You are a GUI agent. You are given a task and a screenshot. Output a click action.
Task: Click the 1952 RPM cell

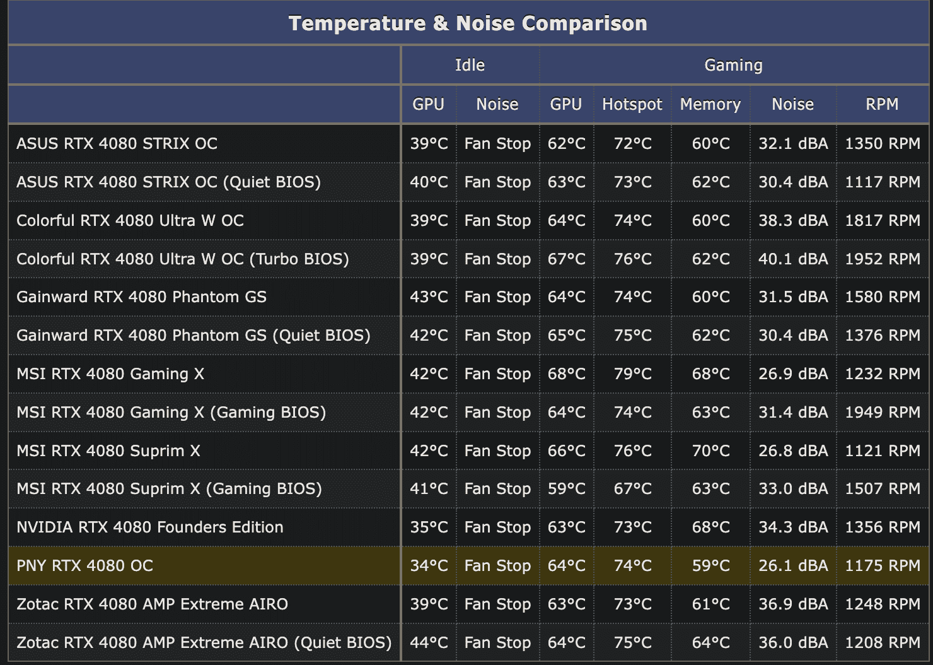pyautogui.click(x=882, y=259)
